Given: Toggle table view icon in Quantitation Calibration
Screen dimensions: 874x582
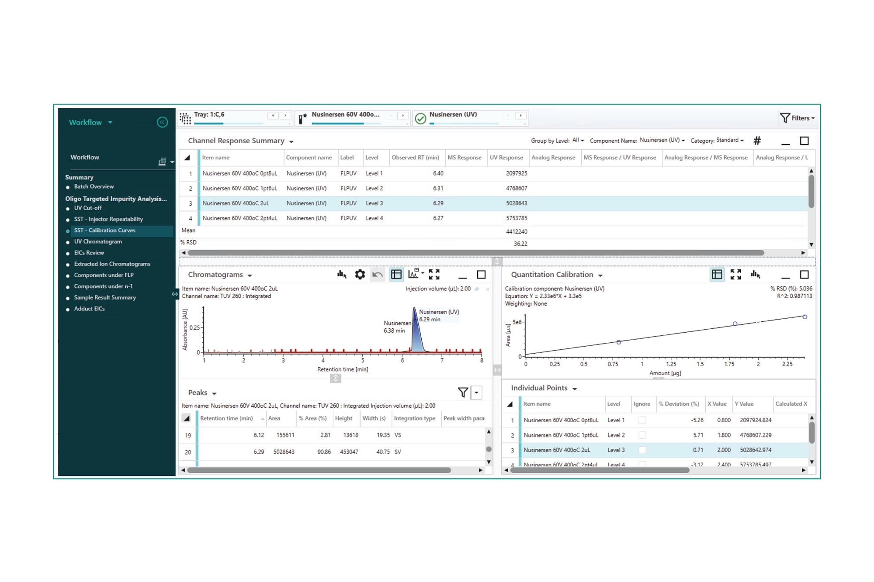Looking at the screenshot, I should click(x=717, y=275).
